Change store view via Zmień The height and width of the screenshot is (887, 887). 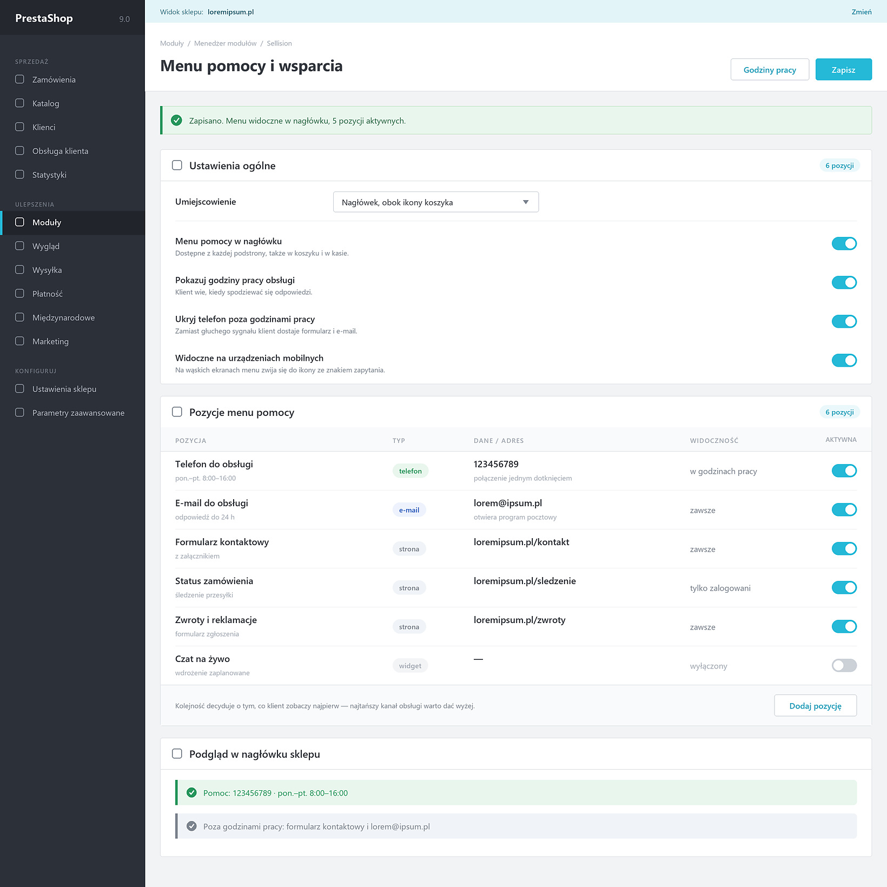tap(861, 12)
